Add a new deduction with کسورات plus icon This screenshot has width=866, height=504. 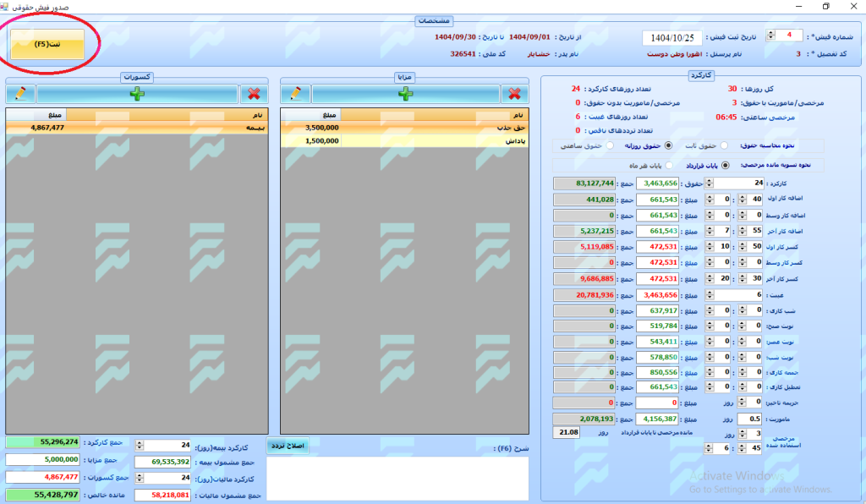tap(137, 93)
